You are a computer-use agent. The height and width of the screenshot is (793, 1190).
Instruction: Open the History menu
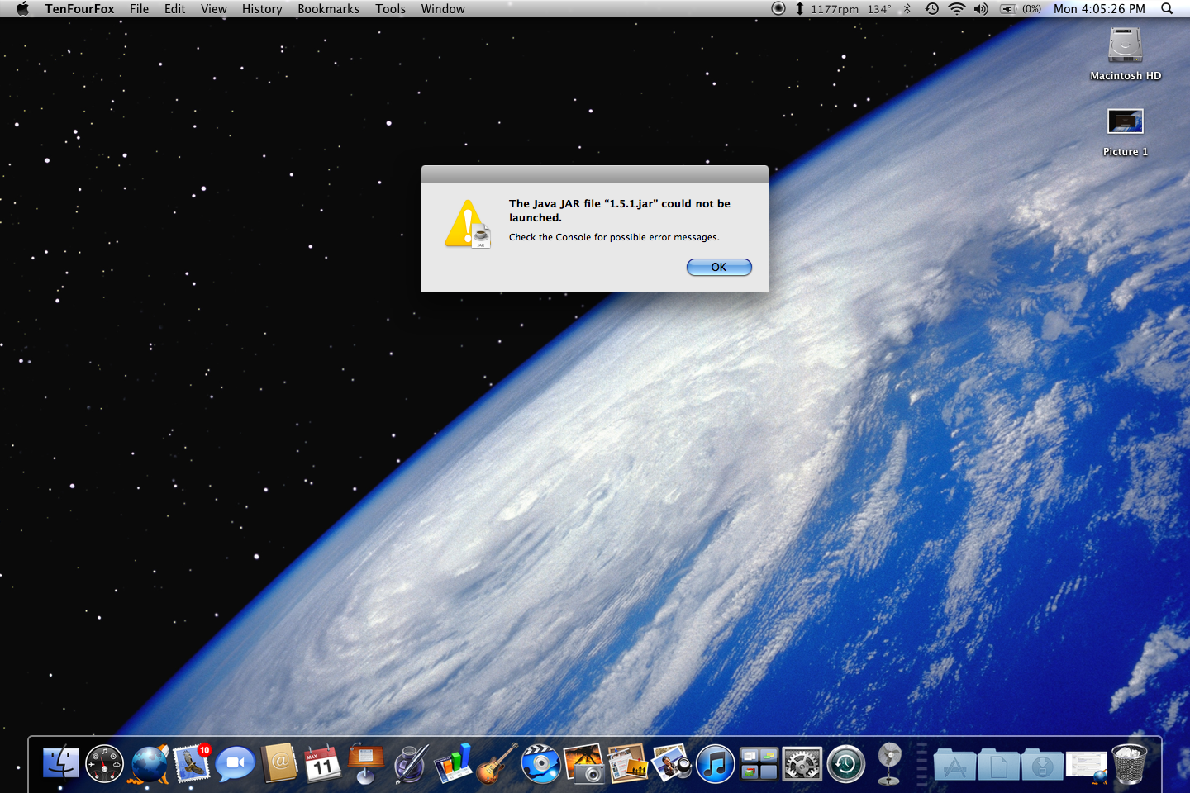[262, 8]
